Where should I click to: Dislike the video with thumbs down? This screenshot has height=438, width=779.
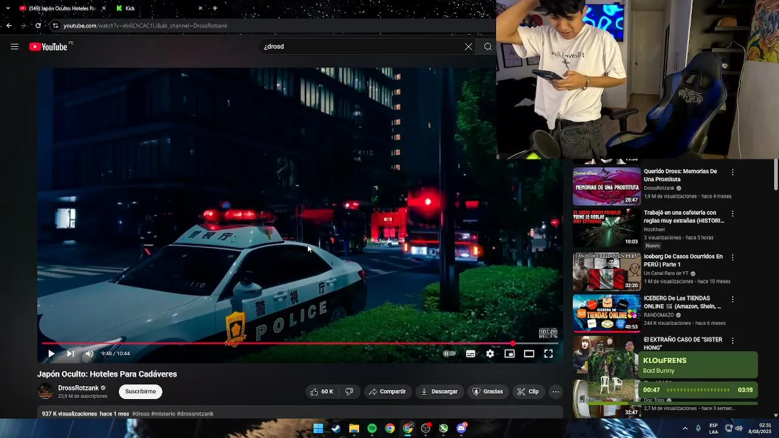click(x=349, y=392)
